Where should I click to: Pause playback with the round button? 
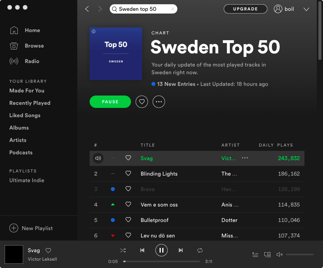(161, 250)
